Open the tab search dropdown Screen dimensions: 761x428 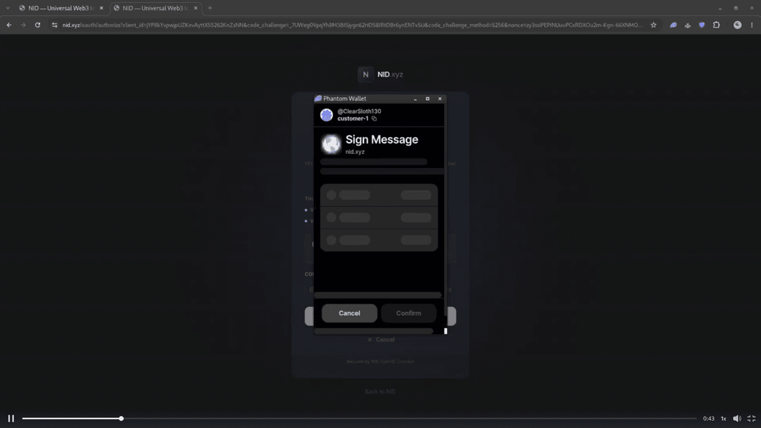tap(7, 8)
